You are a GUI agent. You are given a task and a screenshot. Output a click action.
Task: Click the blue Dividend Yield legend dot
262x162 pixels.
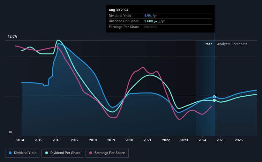coord(10,153)
